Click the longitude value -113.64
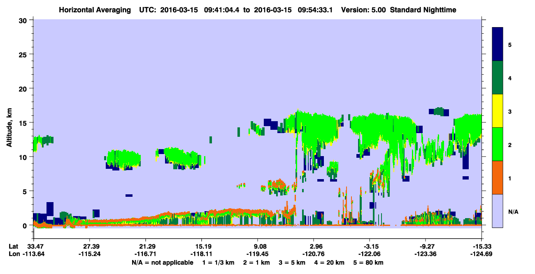This screenshot has height=274, width=535. pyautogui.click(x=33, y=253)
